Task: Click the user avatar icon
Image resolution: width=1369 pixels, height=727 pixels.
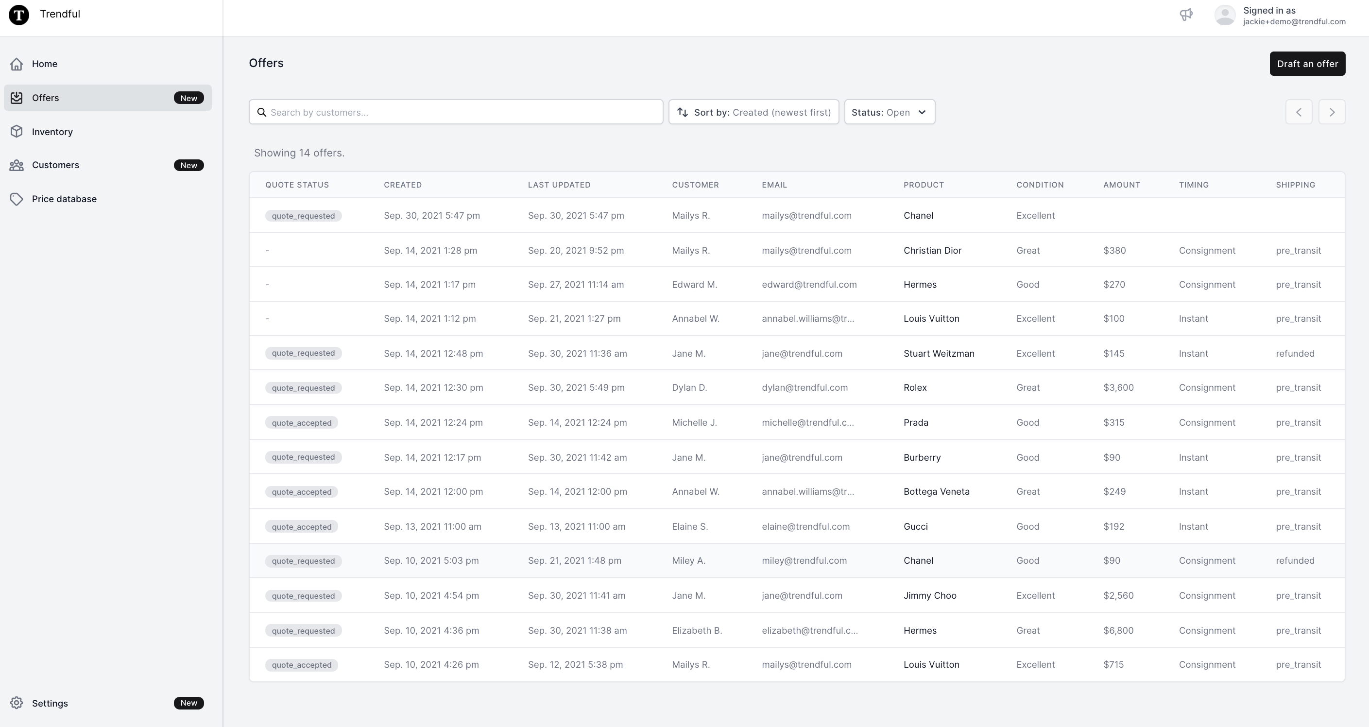Action: [1225, 15]
